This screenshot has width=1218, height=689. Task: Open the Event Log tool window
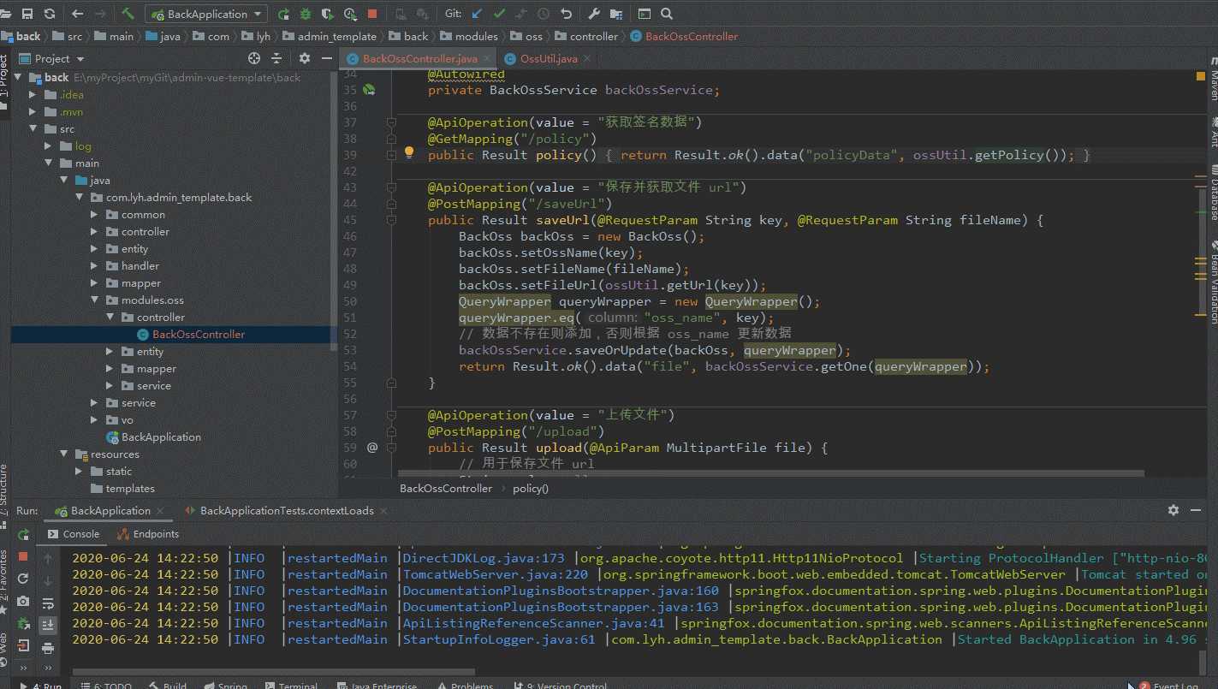coord(1169,686)
